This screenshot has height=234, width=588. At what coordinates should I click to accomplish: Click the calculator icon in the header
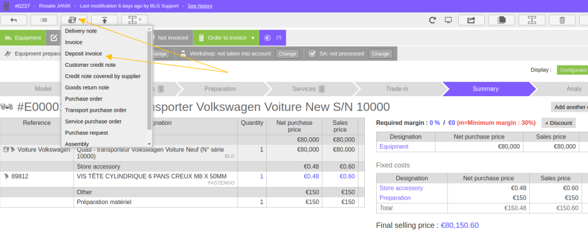(6, 6)
